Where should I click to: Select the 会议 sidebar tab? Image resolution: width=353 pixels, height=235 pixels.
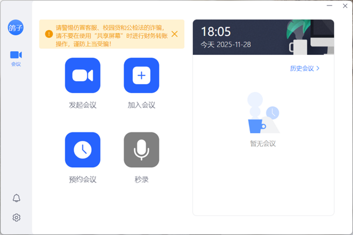click(x=16, y=58)
